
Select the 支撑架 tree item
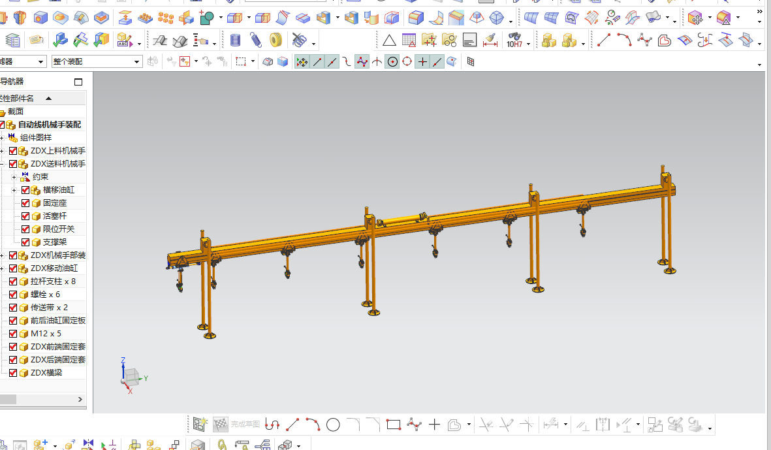click(x=55, y=242)
